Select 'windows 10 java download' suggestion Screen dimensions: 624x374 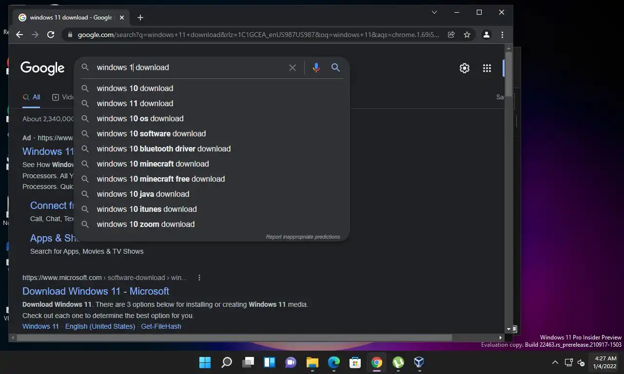click(212, 194)
